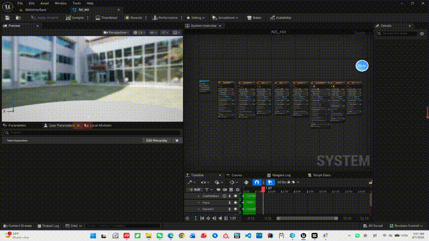Open Details panel settings gear
Viewport: 429px width, 241px height.
pyautogui.click(x=422, y=33)
